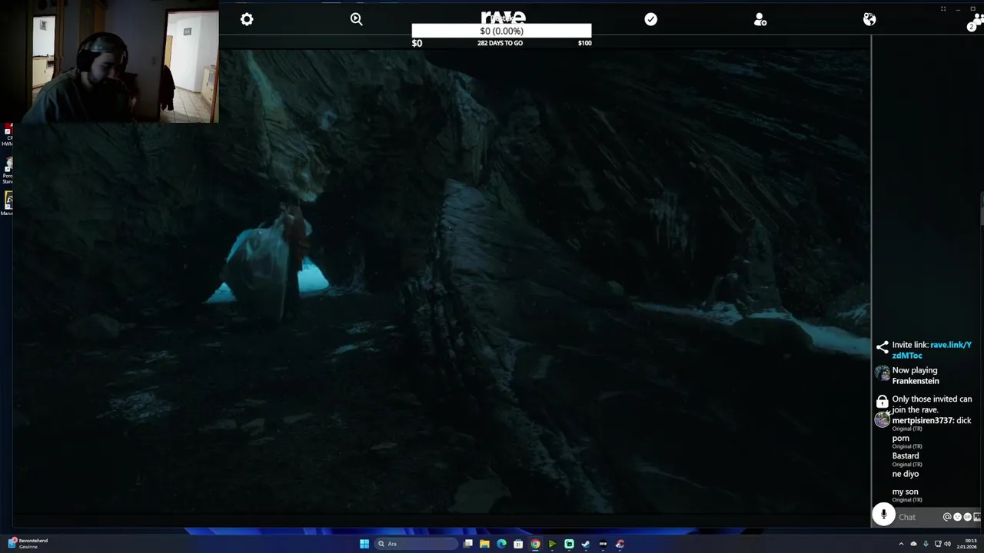Click the 'Now playing Frankenstein' text
Viewport: 984px width, 553px height.
tap(916, 376)
